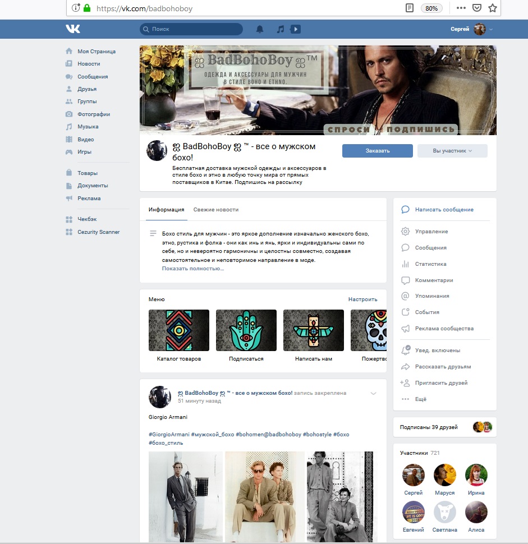Open the music note player icon
528x544 pixels.
tap(280, 29)
